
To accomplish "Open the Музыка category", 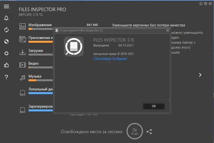I will tap(35, 76).
